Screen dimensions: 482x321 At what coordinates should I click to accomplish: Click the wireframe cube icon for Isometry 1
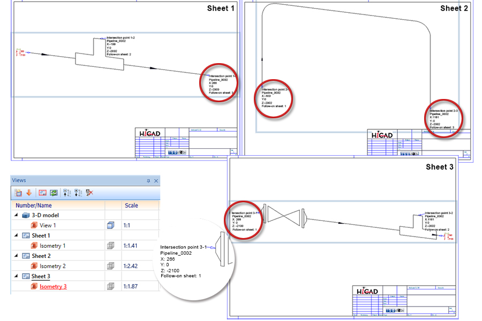(x=111, y=246)
